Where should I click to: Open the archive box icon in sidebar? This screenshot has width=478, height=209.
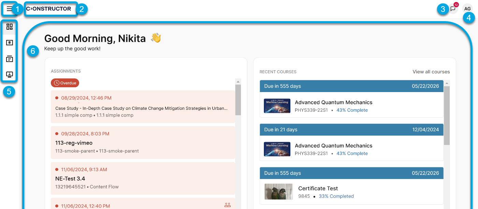click(x=10, y=59)
